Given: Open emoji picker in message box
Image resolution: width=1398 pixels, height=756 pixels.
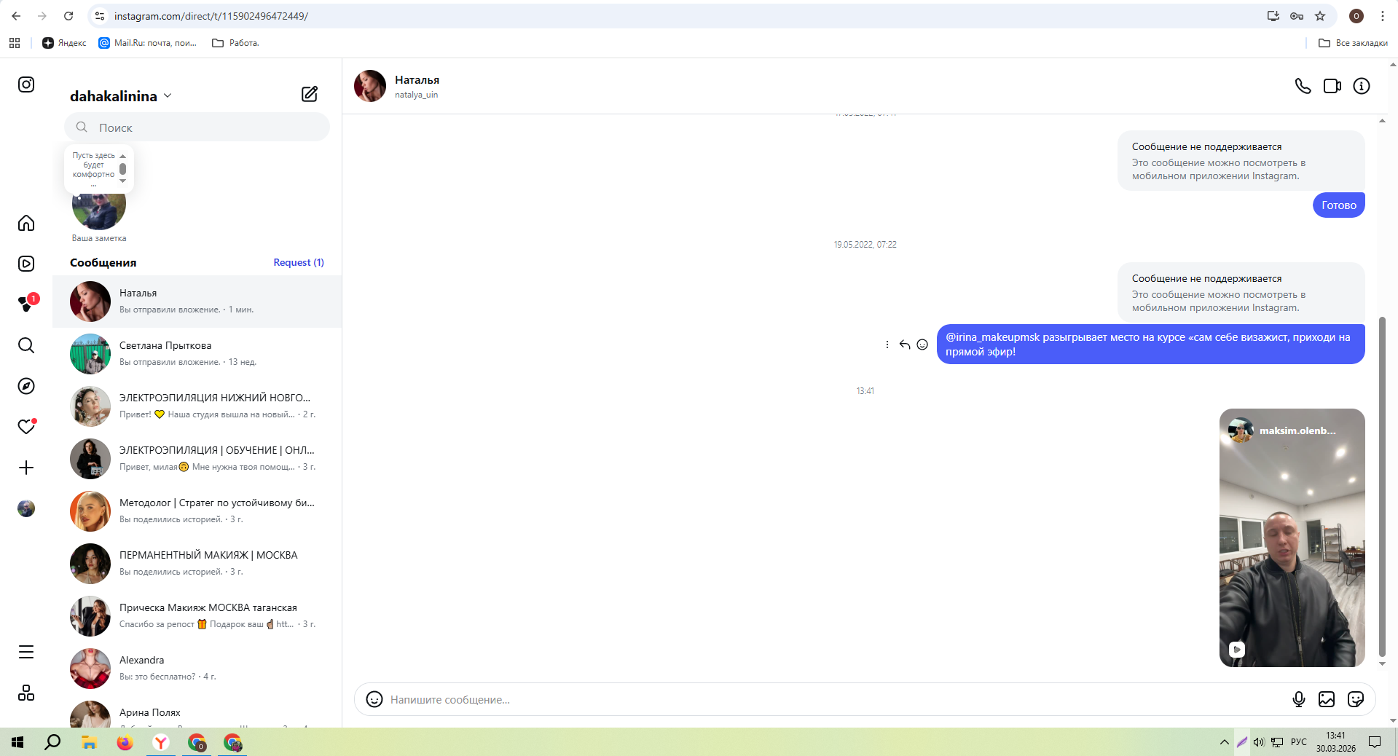Looking at the screenshot, I should click(374, 699).
